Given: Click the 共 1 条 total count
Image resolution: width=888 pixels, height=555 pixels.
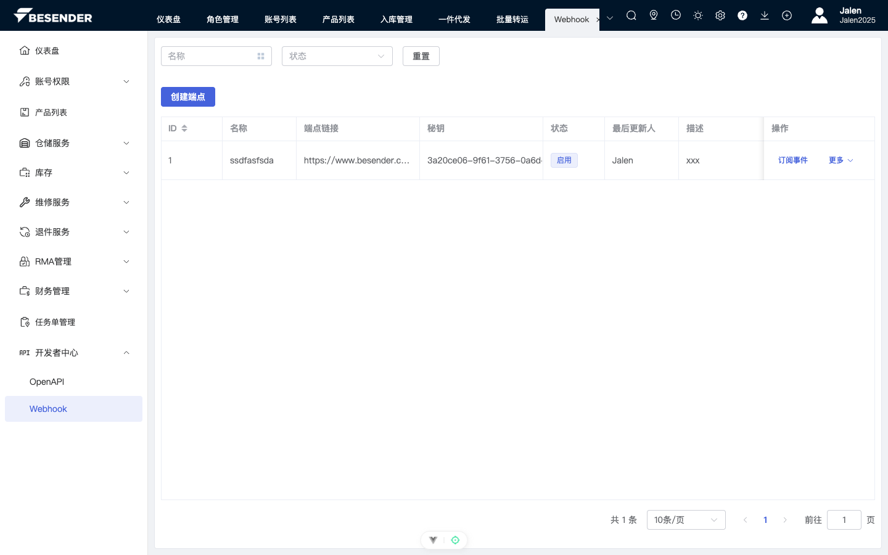Looking at the screenshot, I should point(623,520).
